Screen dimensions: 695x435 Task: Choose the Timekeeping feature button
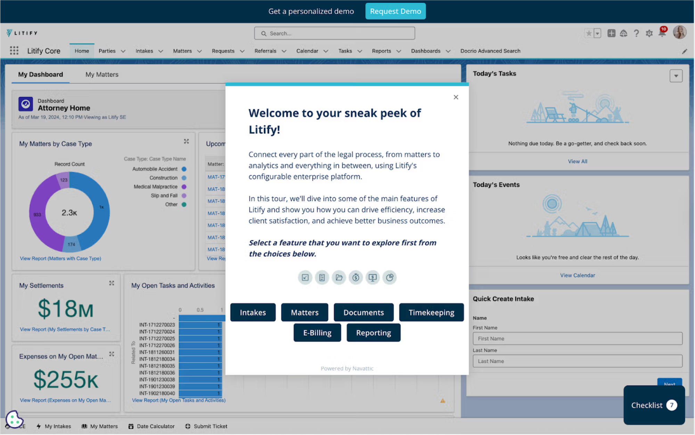431,312
